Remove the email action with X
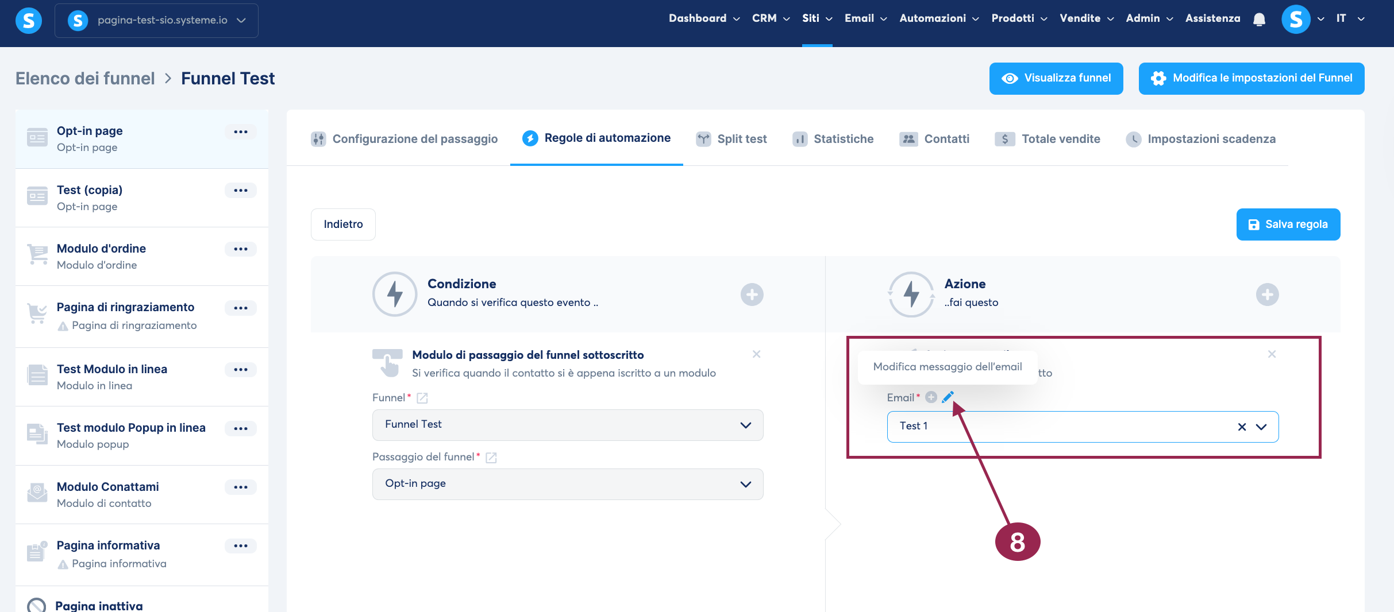 point(1272,354)
